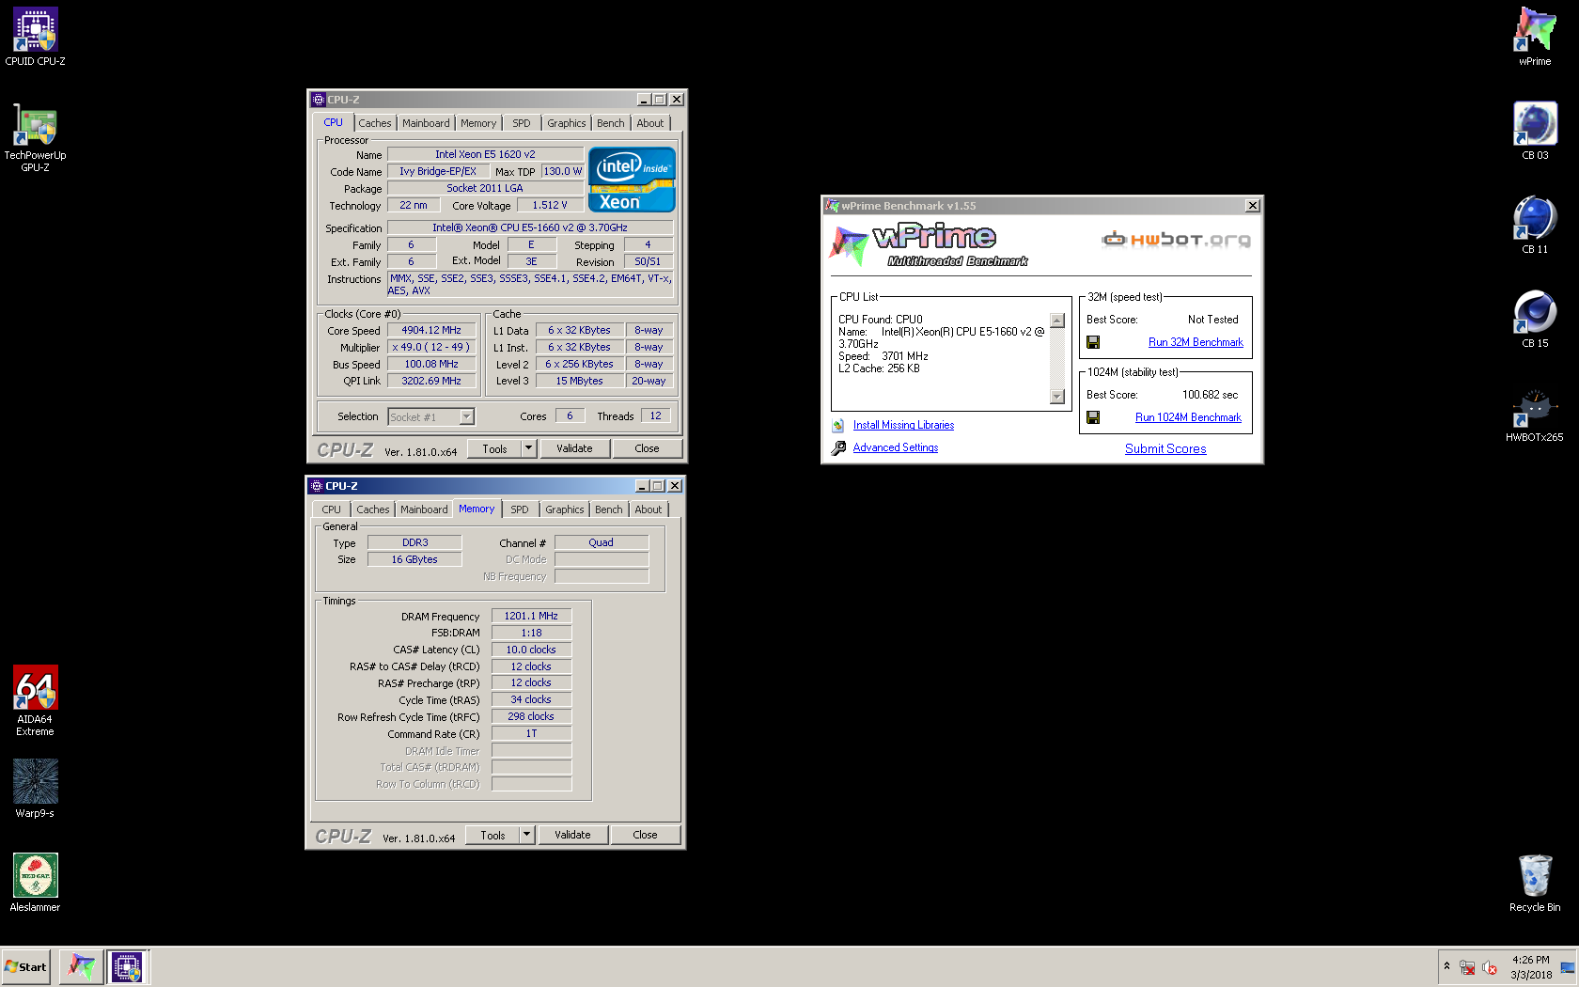This screenshot has width=1579, height=987.
Task: Click the Start button
Action: (x=25, y=966)
